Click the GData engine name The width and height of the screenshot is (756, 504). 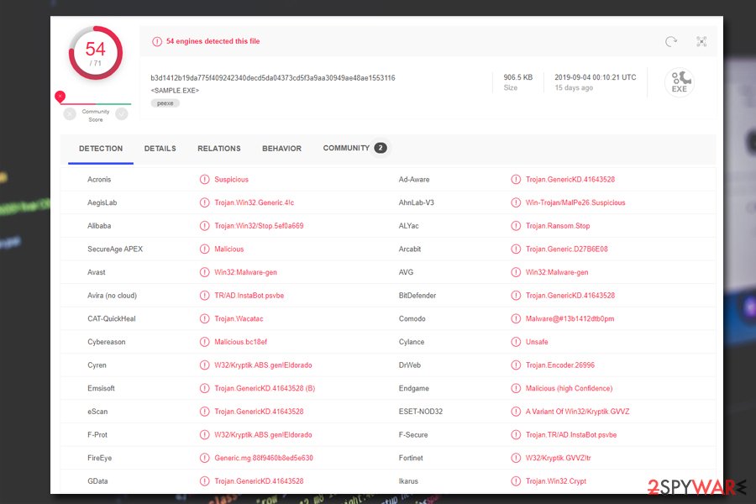click(97, 480)
